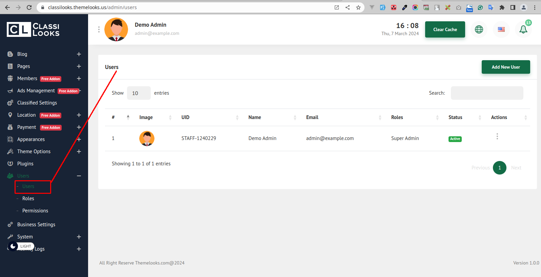Reload the page using the browser refresh icon
The height and width of the screenshot is (277, 541).
[x=29, y=7]
